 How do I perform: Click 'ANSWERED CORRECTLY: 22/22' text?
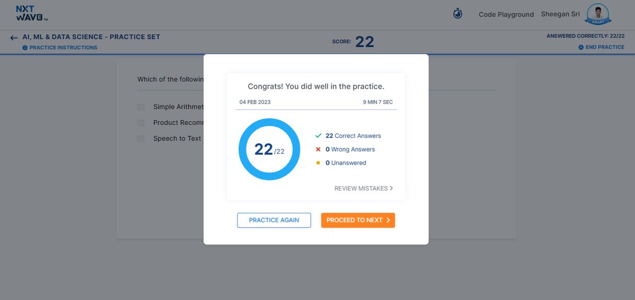[585, 36]
